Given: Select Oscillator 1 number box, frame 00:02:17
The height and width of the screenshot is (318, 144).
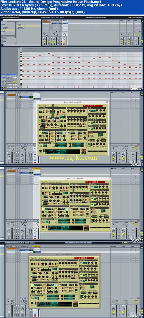Looking at the screenshot, I should click(x=40, y=112).
